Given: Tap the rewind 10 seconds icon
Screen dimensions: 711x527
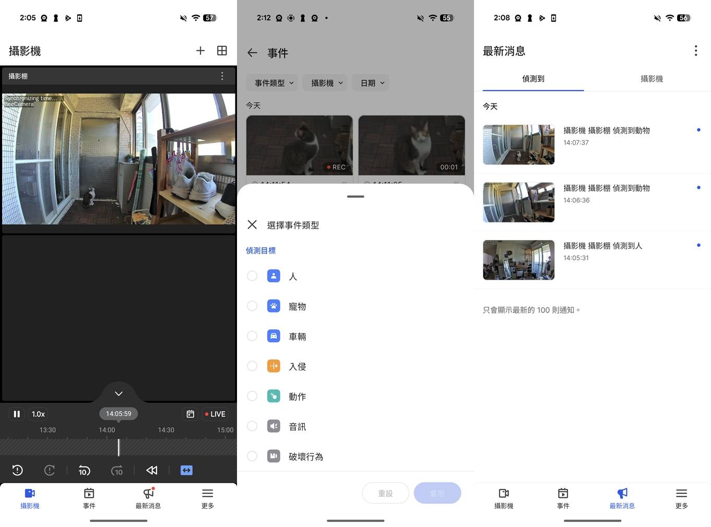Looking at the screenshot, I should (84, 470).
